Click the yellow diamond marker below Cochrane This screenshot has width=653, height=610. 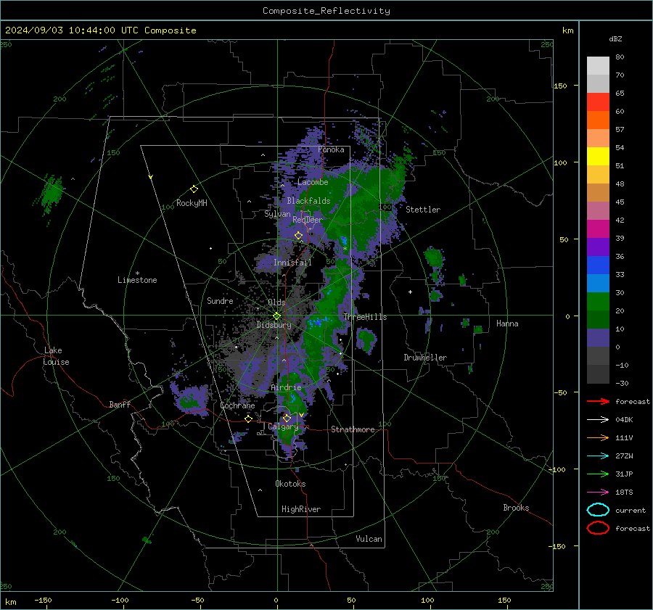(249, 419)
